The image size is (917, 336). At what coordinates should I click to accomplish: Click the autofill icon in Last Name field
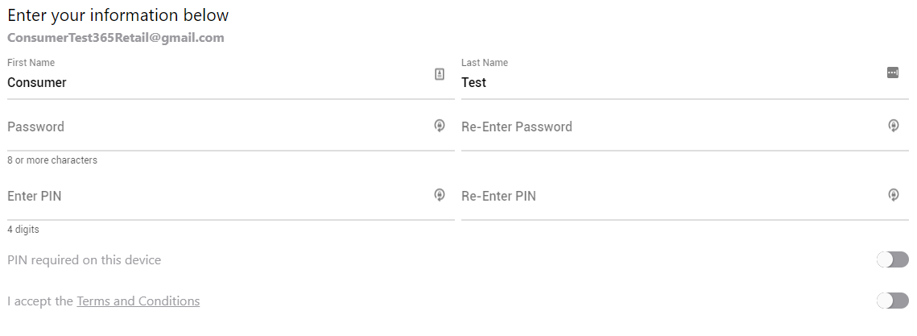click(x=892, y=73)
